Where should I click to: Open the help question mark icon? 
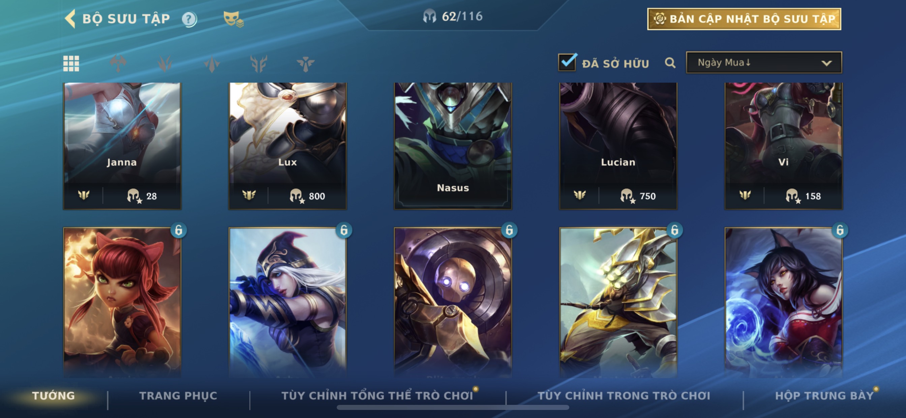pos(189,19)
